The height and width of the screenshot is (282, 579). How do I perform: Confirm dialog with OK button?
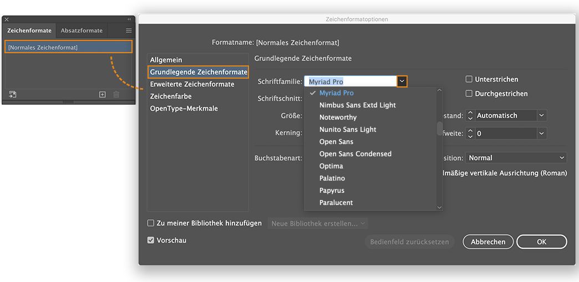click(x=541, y=242)
